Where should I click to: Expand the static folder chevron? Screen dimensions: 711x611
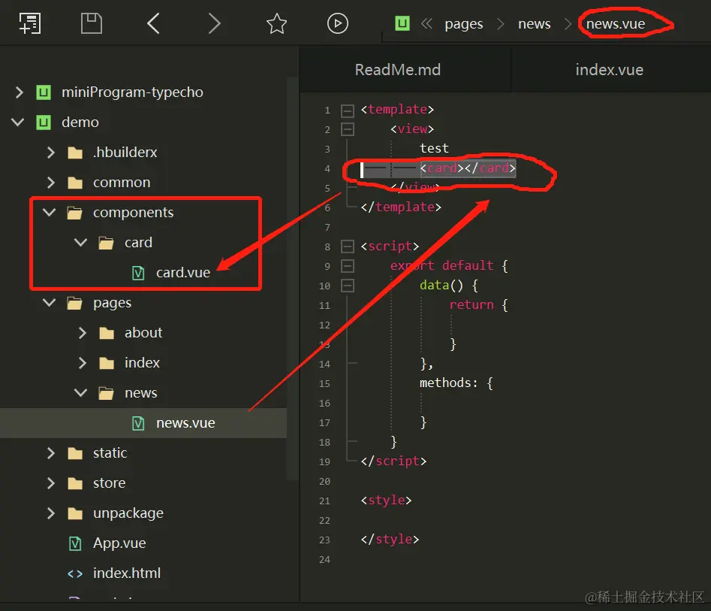[51, 453]
